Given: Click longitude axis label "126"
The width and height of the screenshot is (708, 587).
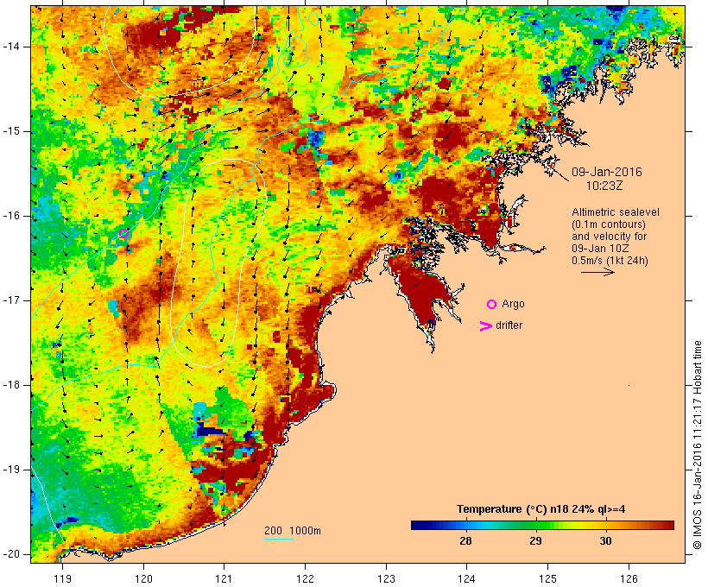Looking at the screenshot, I should click(629, 578).
